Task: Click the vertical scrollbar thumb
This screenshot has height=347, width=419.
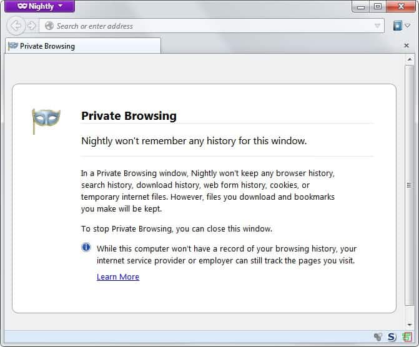Action: click(x=410, y=185)
